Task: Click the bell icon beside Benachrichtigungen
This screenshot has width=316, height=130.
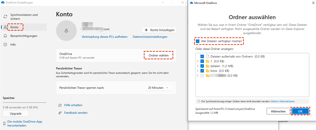Action: (x=5, y=36)
